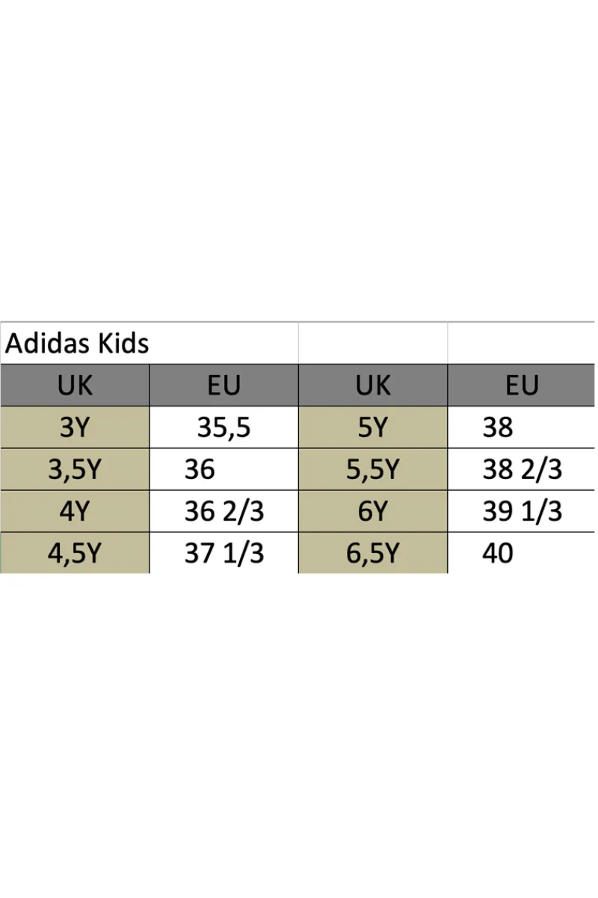Select the 37 1/3 cell
Viewport: 598px width, 898px height.
(x=224, y=553)
